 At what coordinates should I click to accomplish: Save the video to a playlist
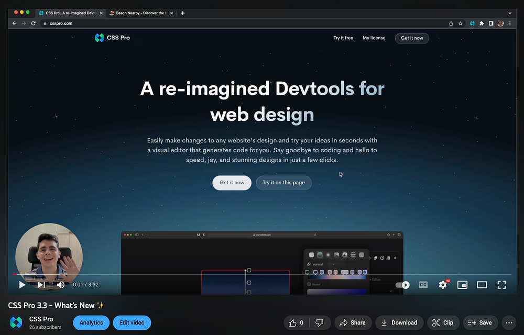(480, 322)
